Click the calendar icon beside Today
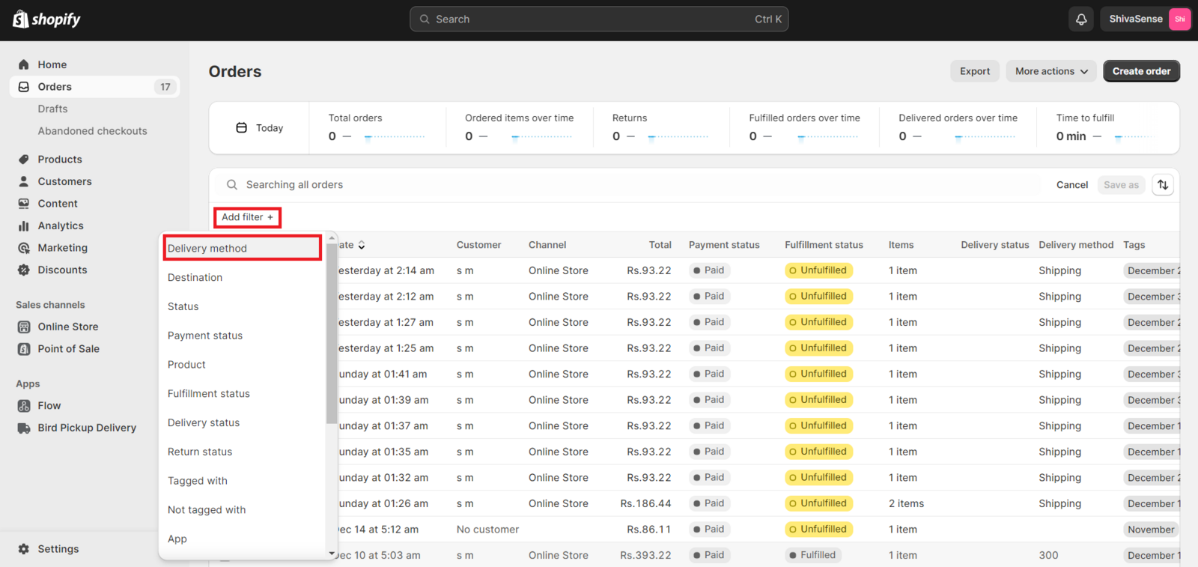The image size is (1198, 567). click(x=241, y=128)
